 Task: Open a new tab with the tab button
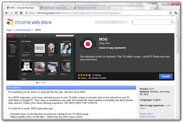click(109, 8)
